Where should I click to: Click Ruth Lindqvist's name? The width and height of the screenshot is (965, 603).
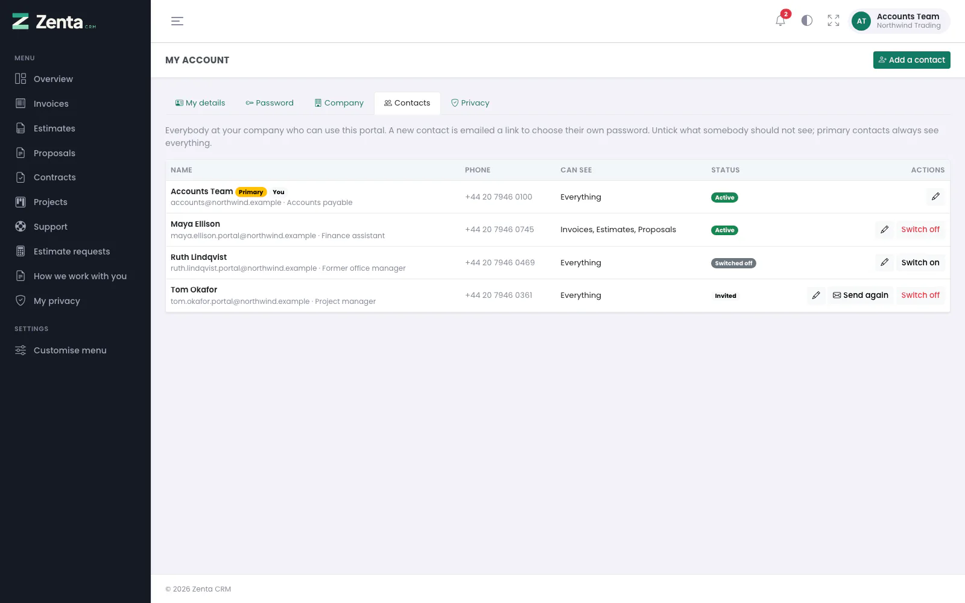click(198, 257)
